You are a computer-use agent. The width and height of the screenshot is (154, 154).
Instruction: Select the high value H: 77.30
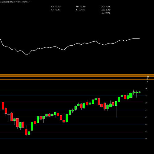point(81,7)
